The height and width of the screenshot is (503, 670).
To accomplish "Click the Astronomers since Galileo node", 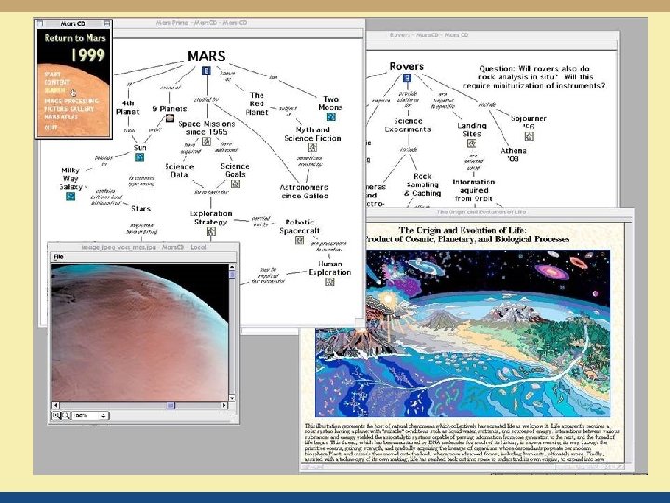I will pyautogui.click(x=304, y=192).
